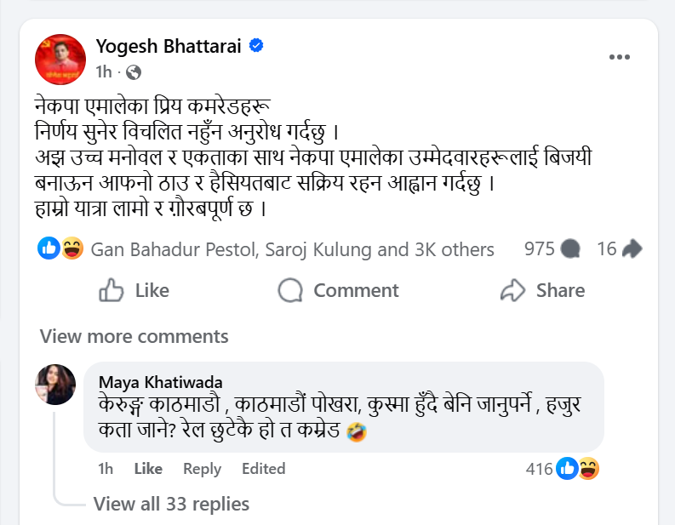Share the post using Share button
Image resolution: width=675 pixels, height=525 pixels.
[x=542, y=290]
